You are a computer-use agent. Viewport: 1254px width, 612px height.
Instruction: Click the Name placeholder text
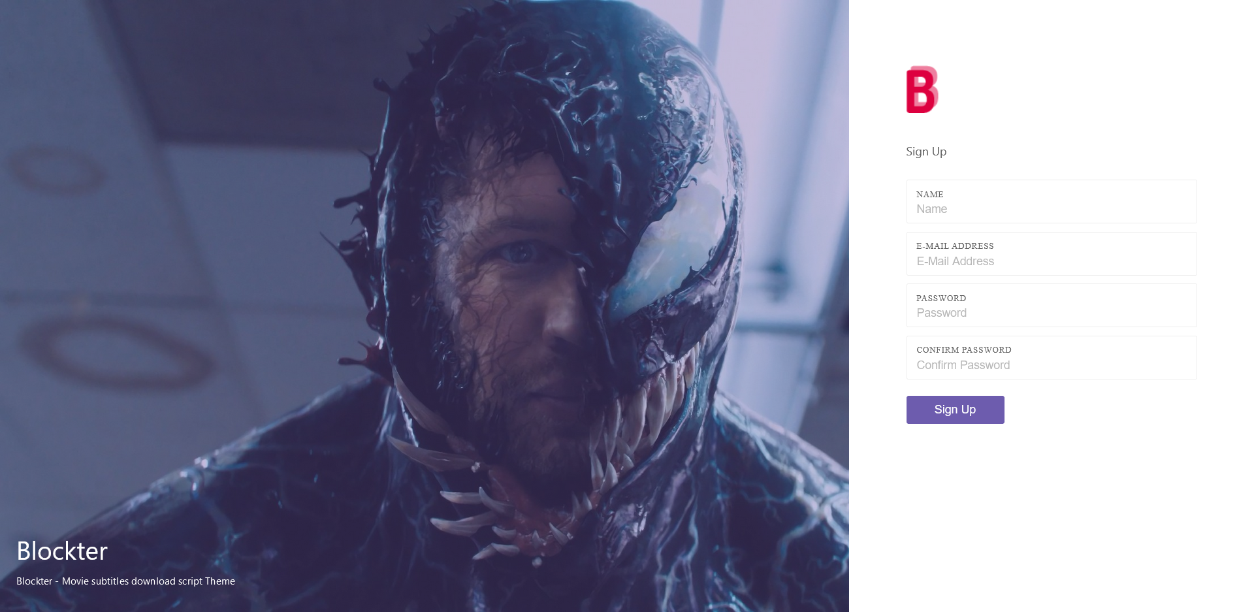point(931,209)
